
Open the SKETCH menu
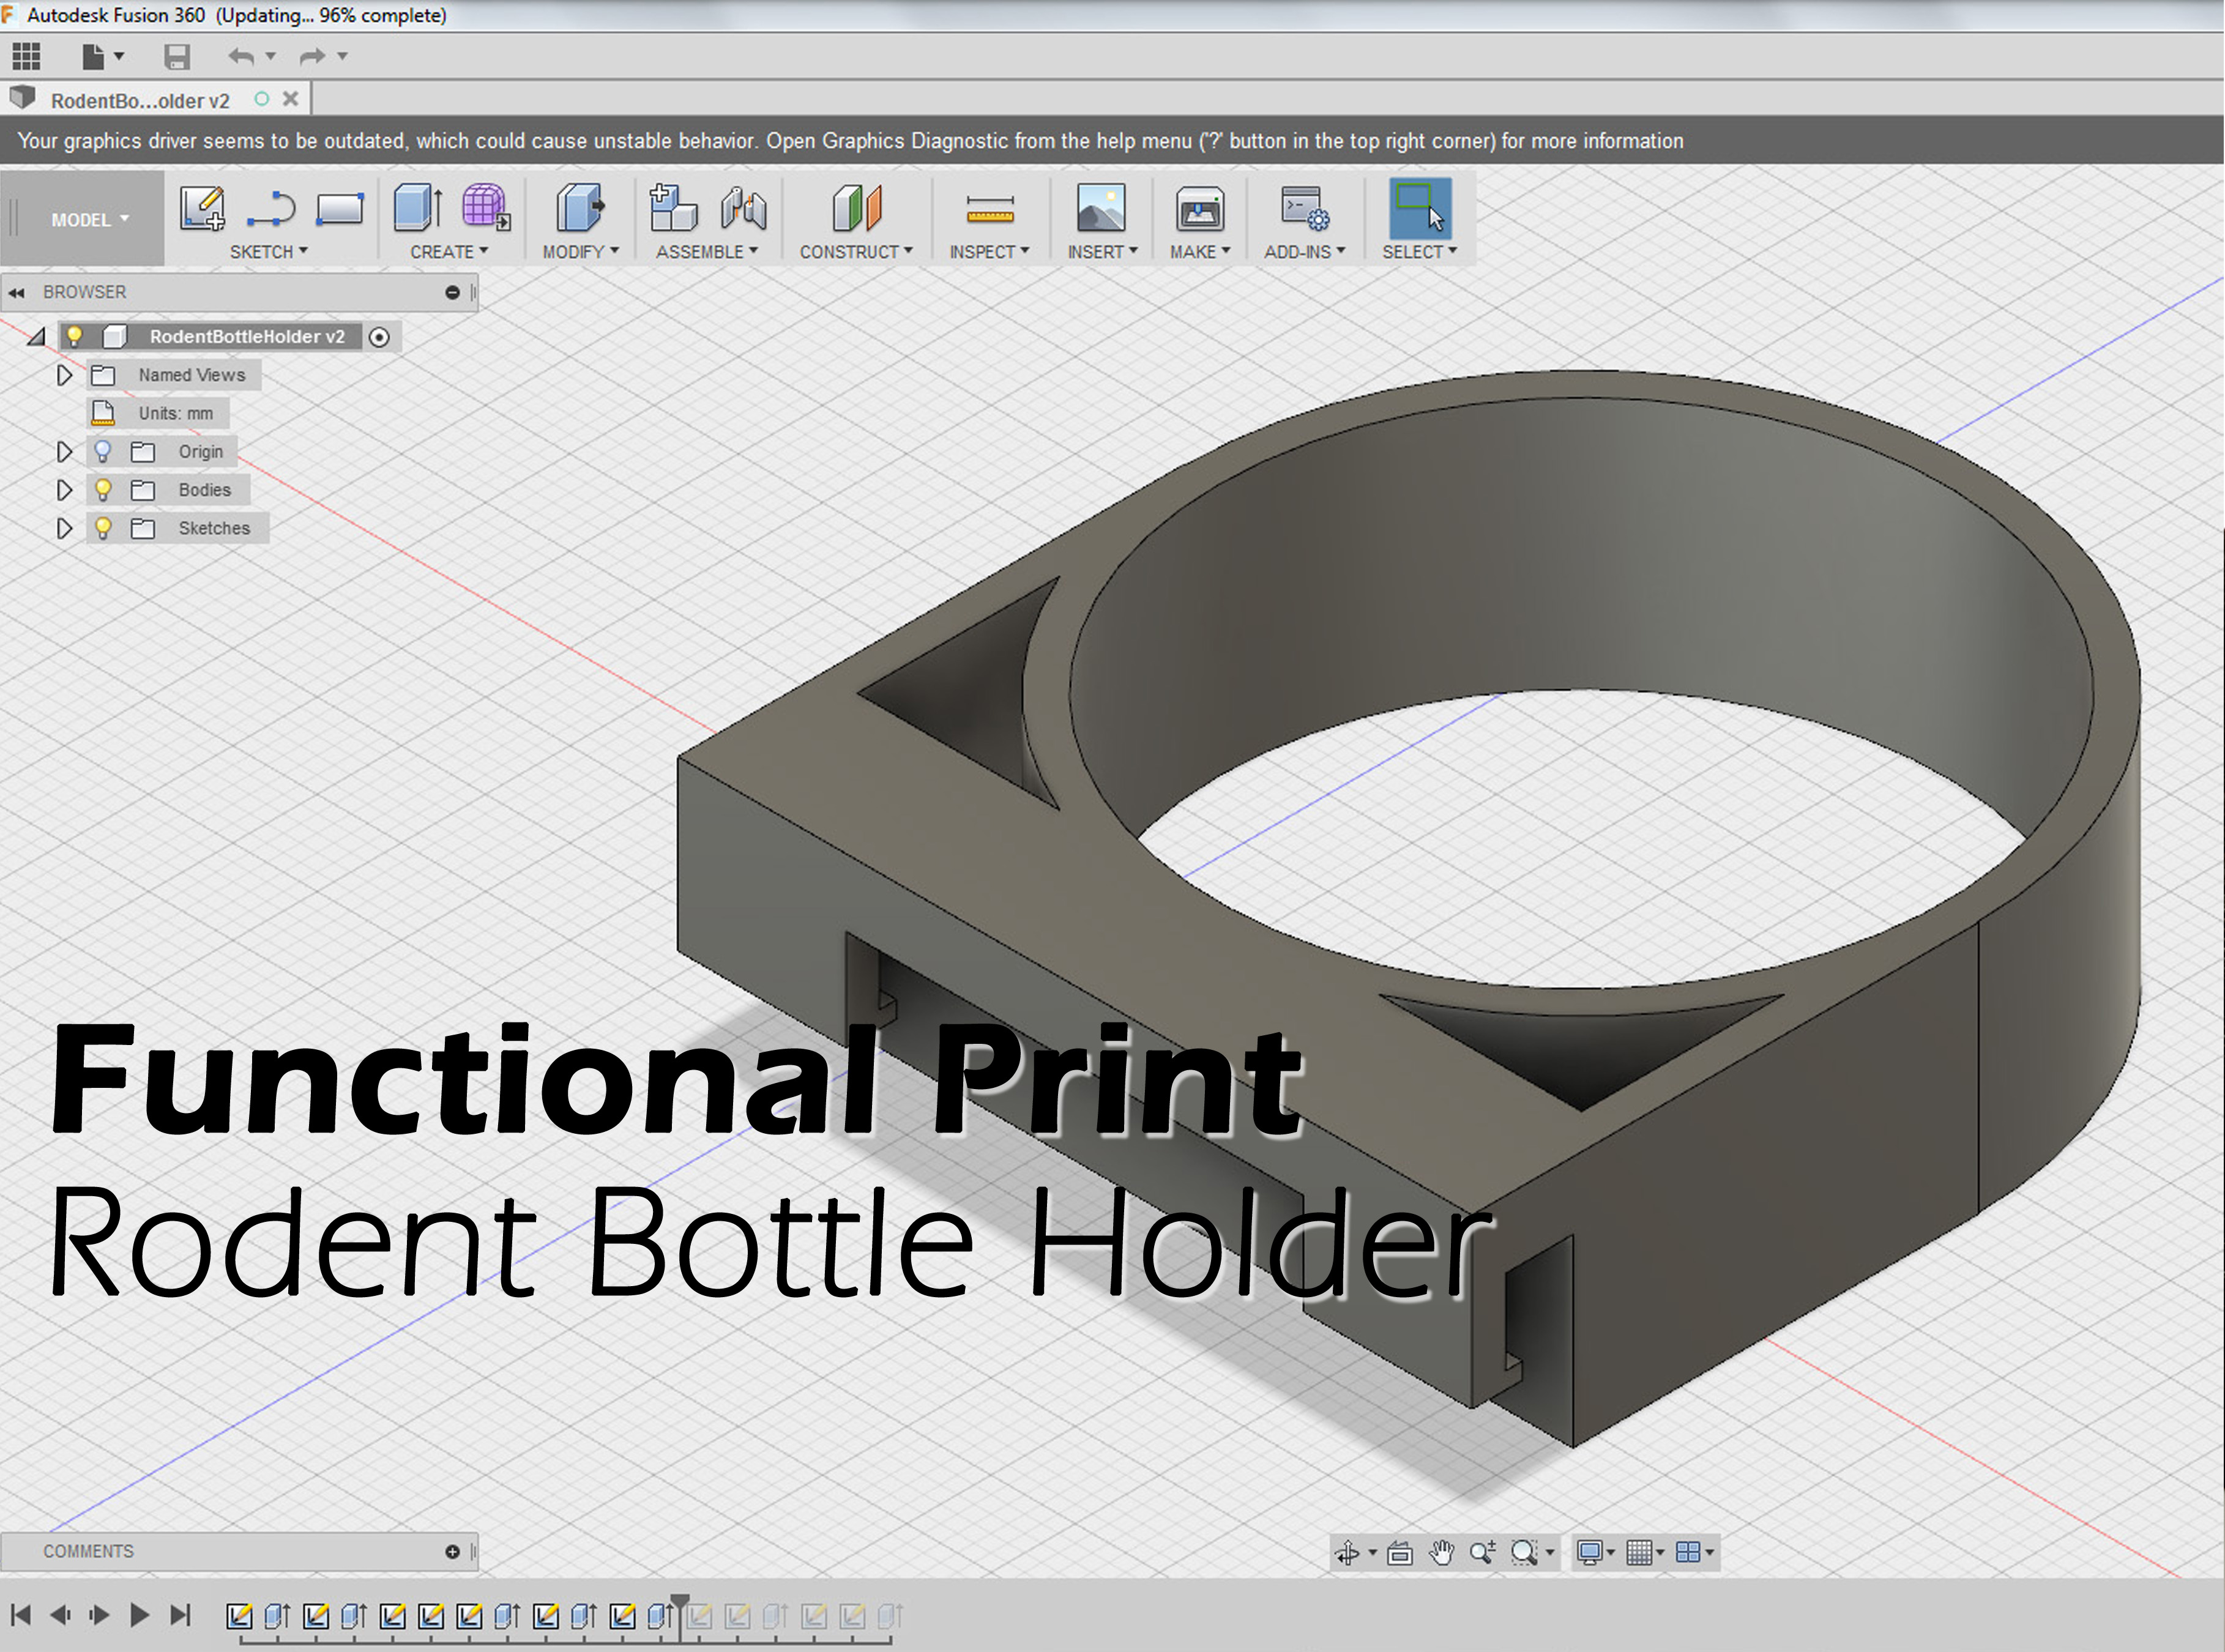(x=269, y=252)
